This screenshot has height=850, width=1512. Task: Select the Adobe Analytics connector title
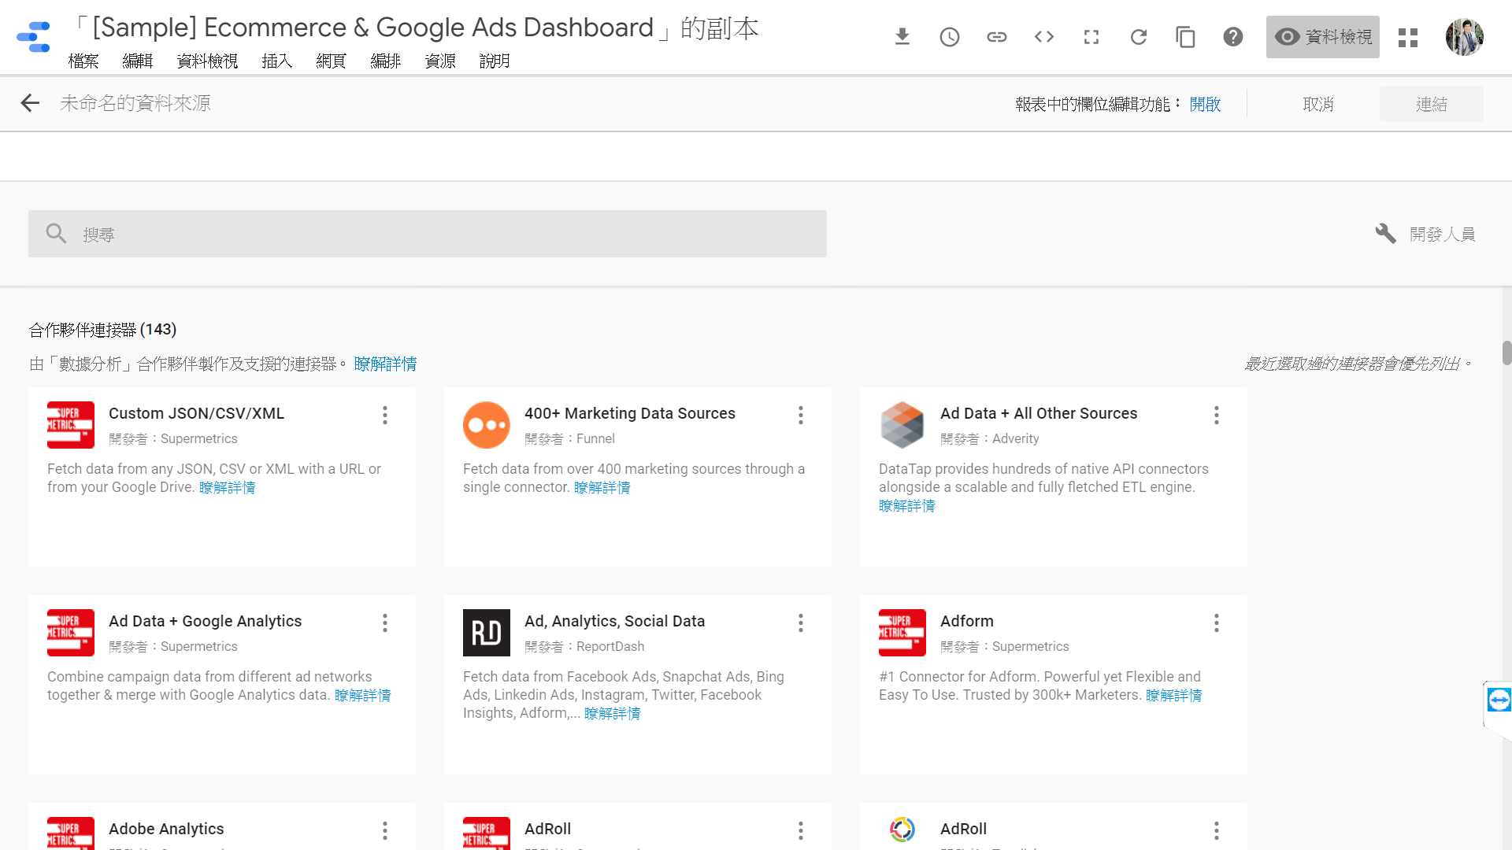(x=166, y=829)
